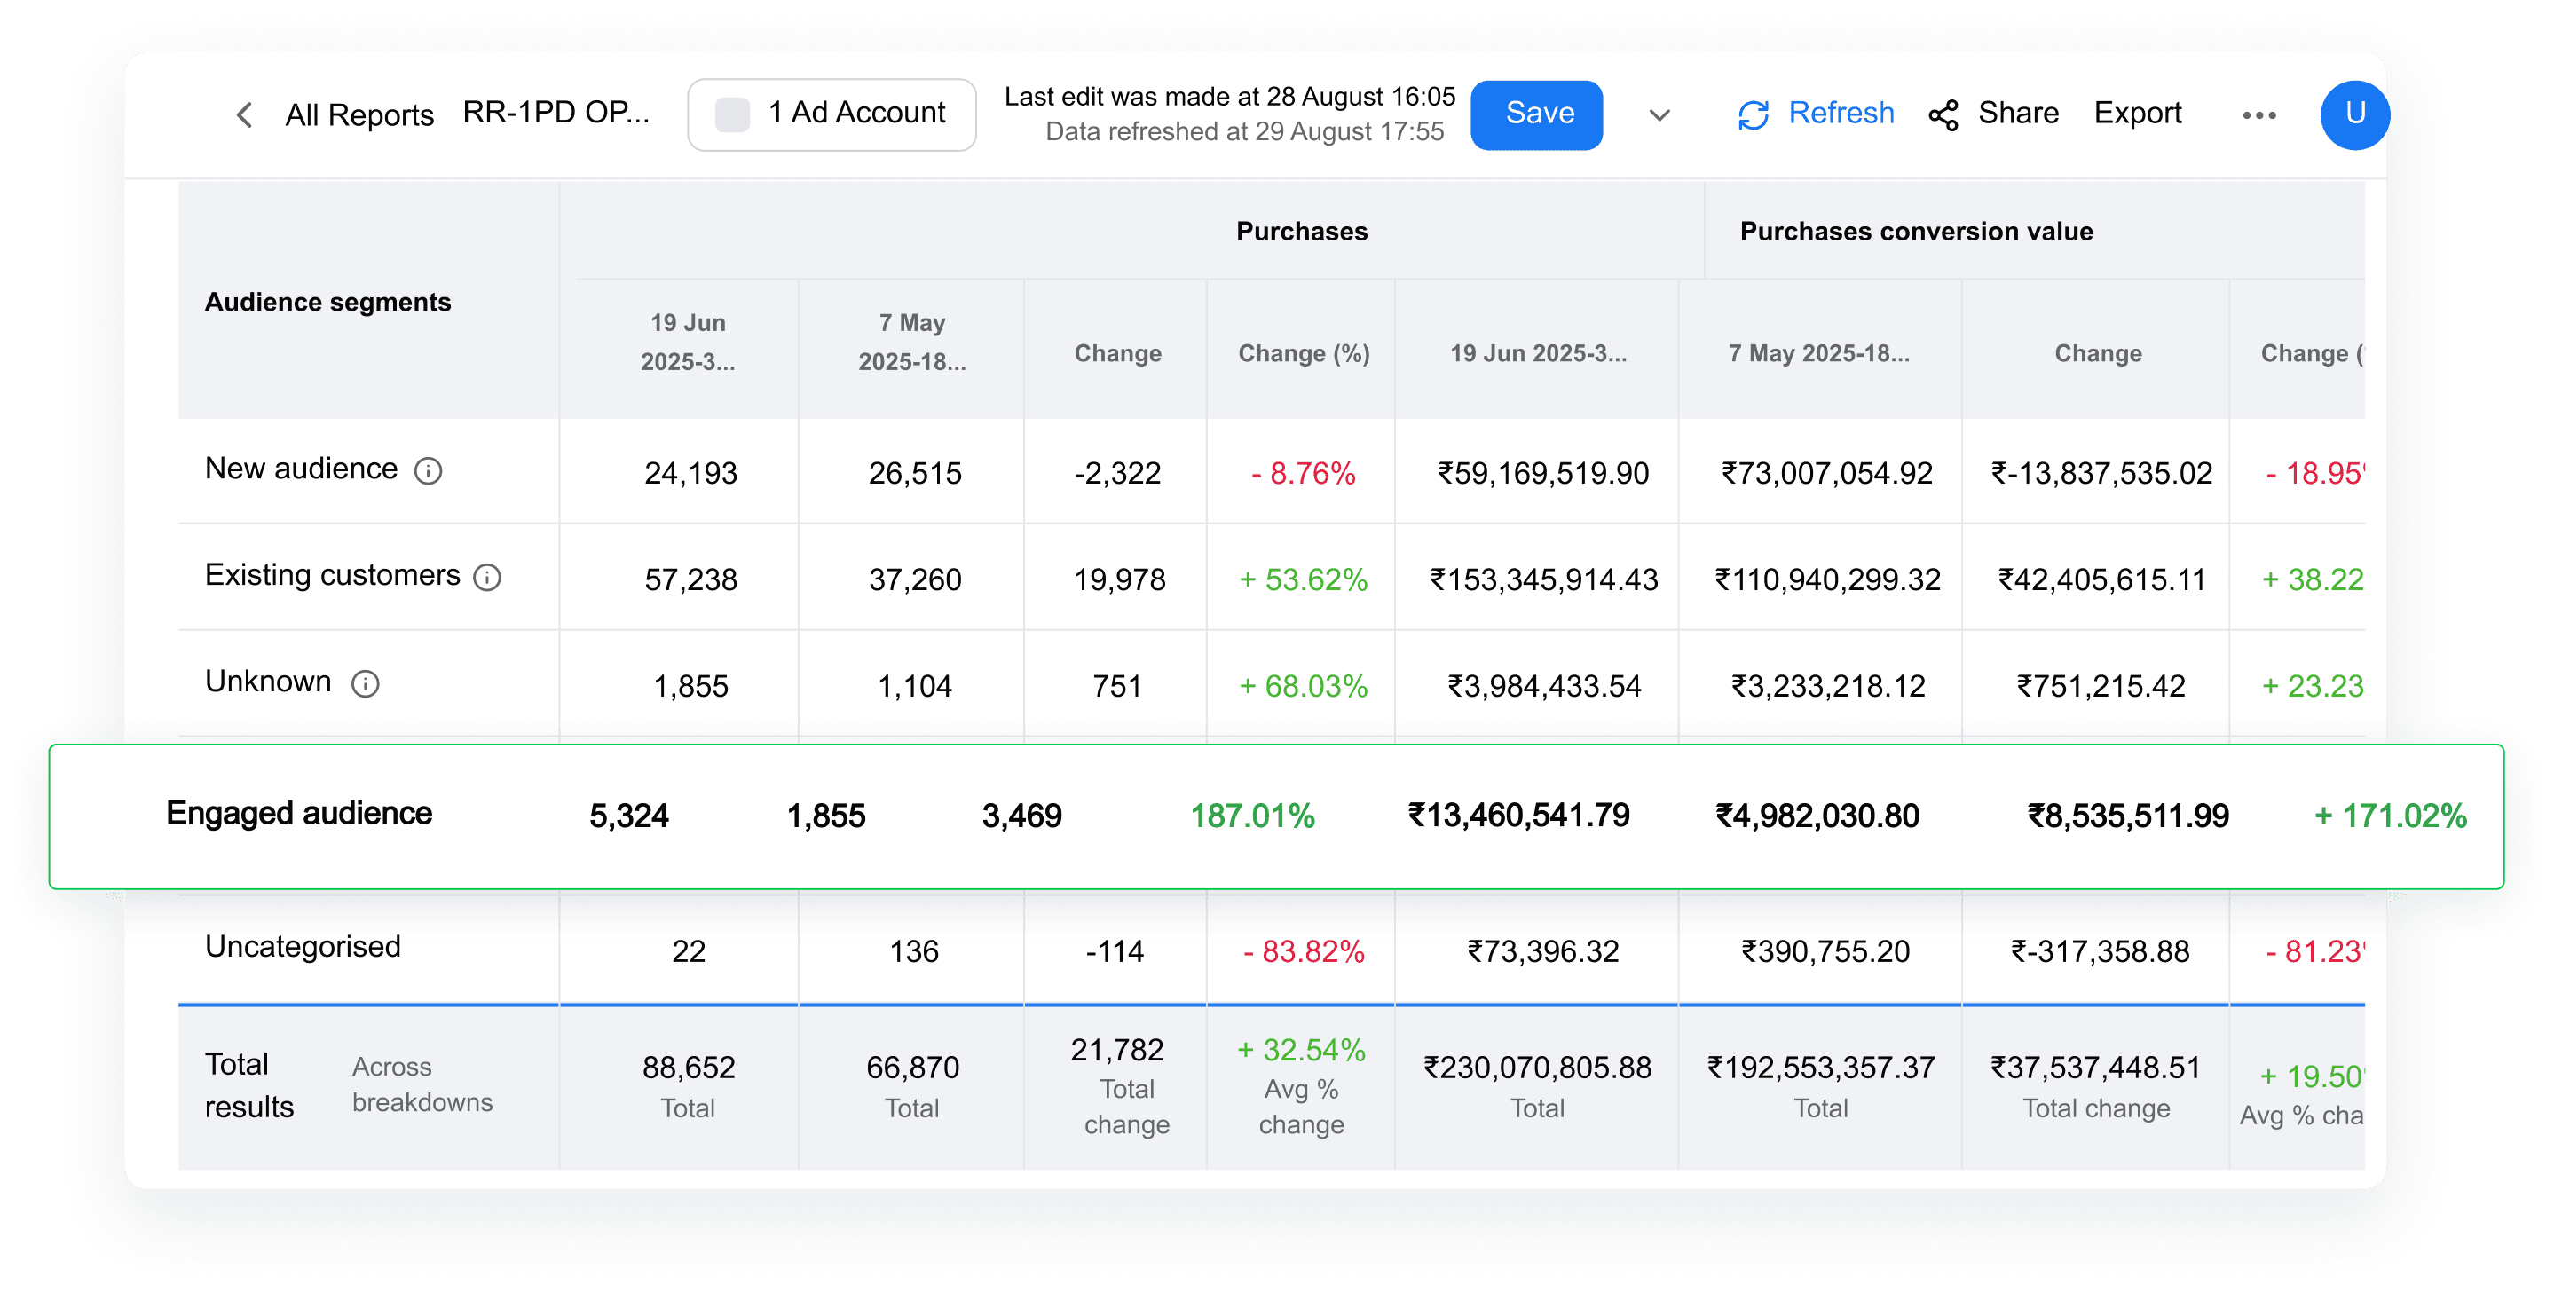Click info icon beside Unknown segment
The image size is (2554, 1293).
[x=365, y=683]
